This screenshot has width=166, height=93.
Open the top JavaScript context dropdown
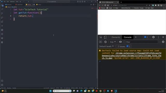click(x=113, y=42)
